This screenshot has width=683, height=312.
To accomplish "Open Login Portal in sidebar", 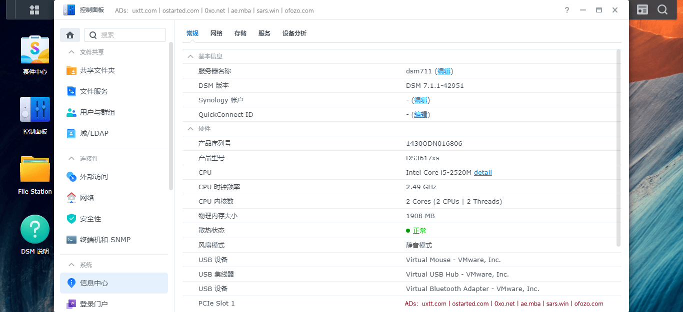I will point(114,304).
